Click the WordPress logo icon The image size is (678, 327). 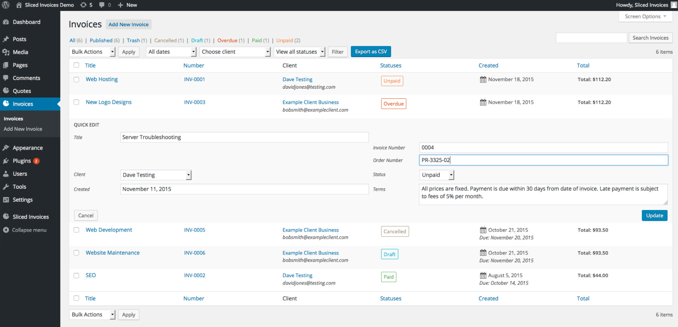click(x=6, y=5)
